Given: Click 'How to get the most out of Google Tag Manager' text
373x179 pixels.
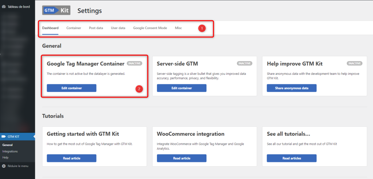Looking at the screenshot, I should (90, 144).
